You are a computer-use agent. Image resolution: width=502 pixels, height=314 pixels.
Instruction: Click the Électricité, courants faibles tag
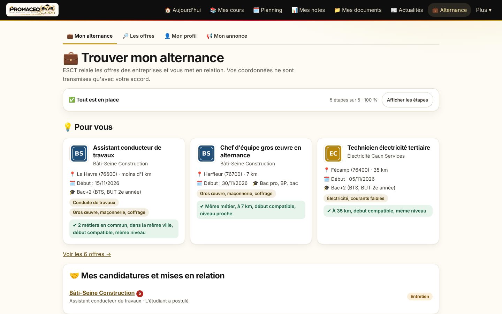[356, 198]
